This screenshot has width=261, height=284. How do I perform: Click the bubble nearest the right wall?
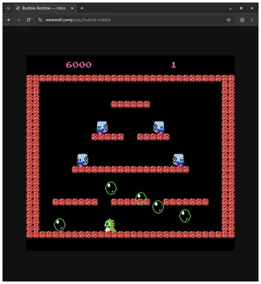point(185,215)
